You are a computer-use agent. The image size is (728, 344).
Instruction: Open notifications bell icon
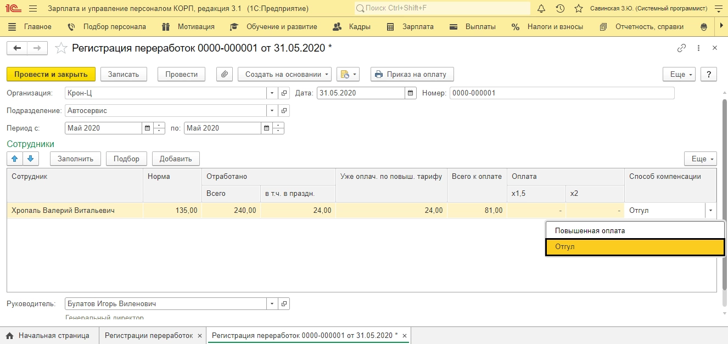[541, 9]
